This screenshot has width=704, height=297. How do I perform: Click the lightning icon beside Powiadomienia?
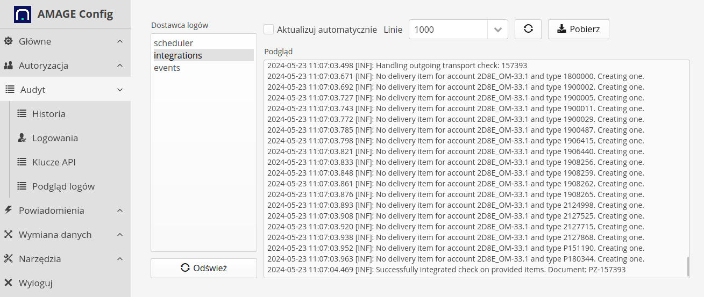click(x=8, y=211)
